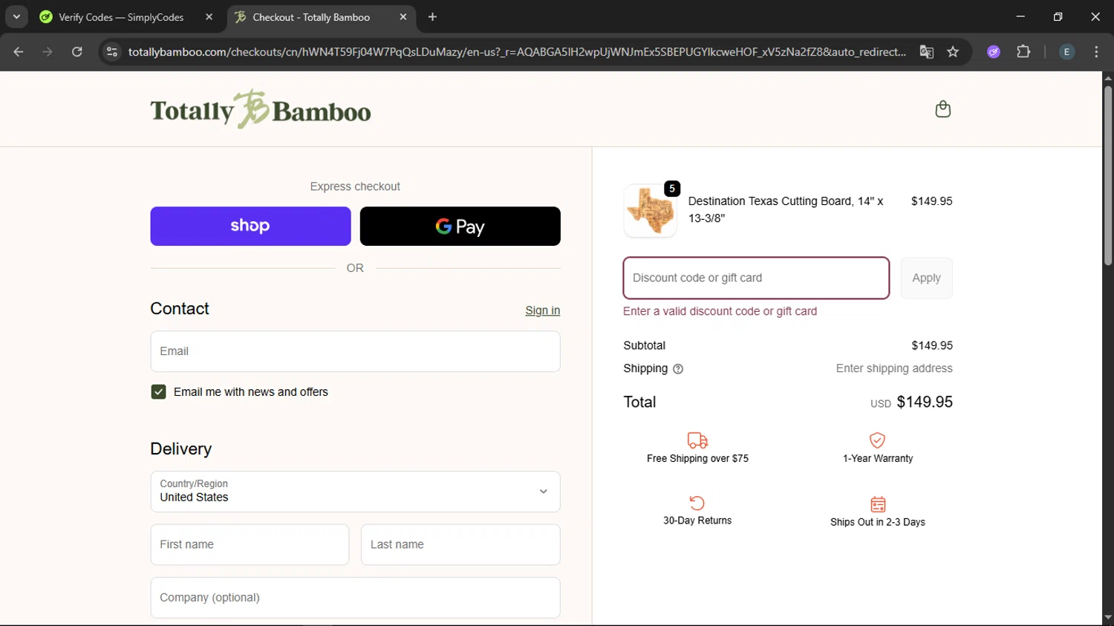This screenshot has width=1114, height=626.
Task: Click the First name field
Action: (250, 544)
